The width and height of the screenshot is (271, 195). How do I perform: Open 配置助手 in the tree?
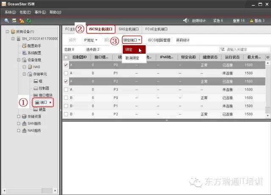pyautogui.click(x=32, y=46)
